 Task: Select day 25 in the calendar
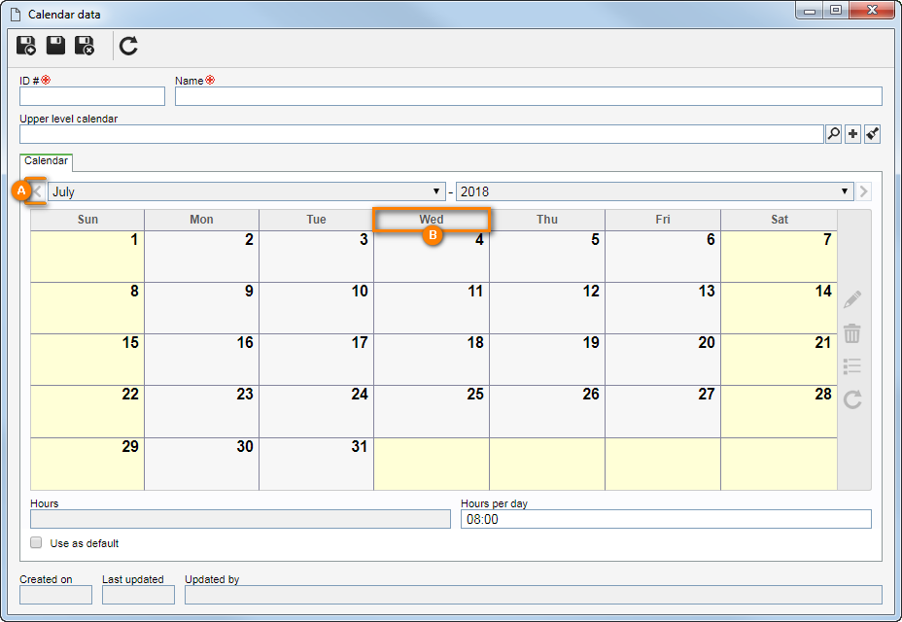432,411
